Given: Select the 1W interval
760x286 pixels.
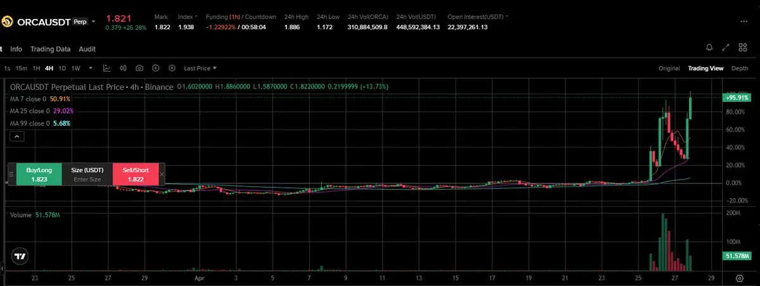Looking at the screenshot, I should [x=76, y=68].
